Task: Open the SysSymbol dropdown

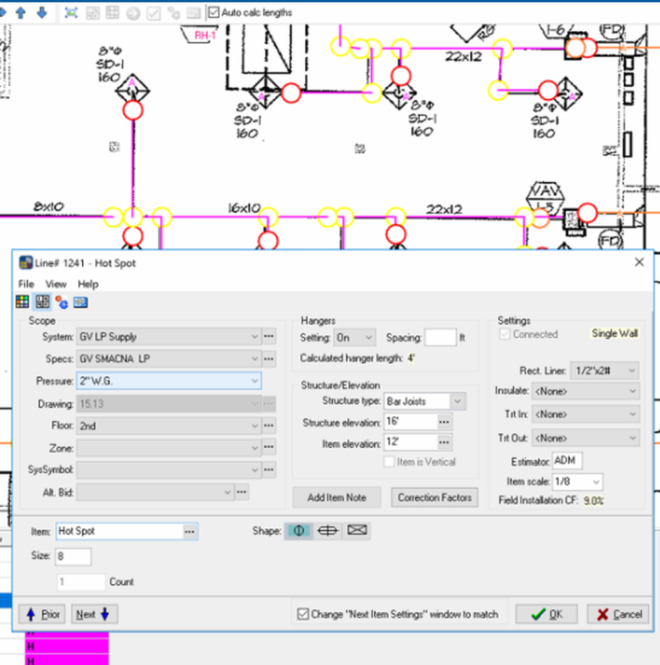Action: [x=168, y=470]
